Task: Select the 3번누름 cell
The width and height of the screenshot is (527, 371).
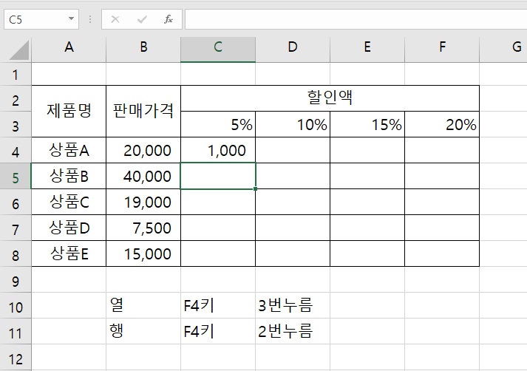Action: click(x=293, y=305)
